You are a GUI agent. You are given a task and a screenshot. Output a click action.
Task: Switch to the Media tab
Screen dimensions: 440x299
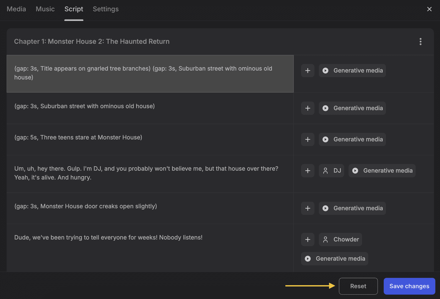coord(16,9)
